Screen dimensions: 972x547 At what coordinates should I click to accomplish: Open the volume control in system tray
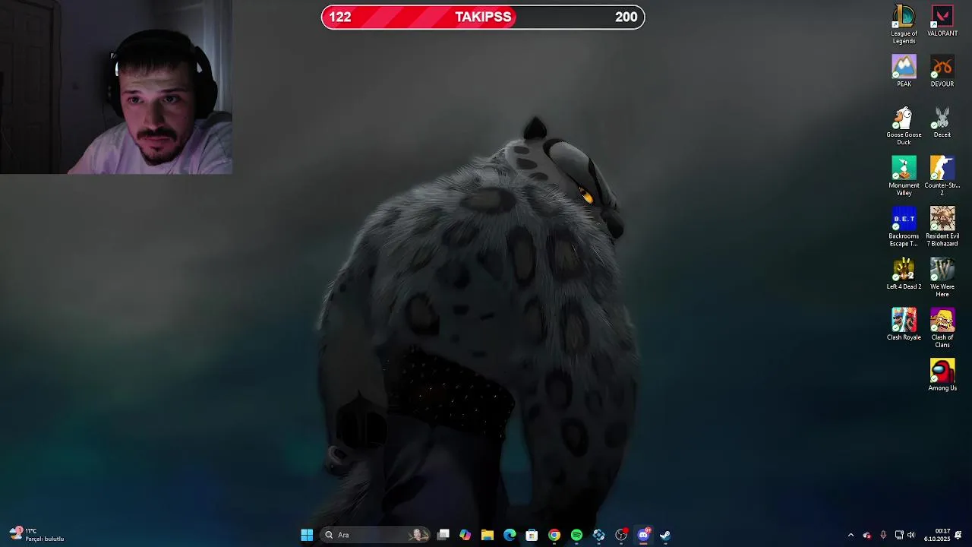[x=911, y=535]
